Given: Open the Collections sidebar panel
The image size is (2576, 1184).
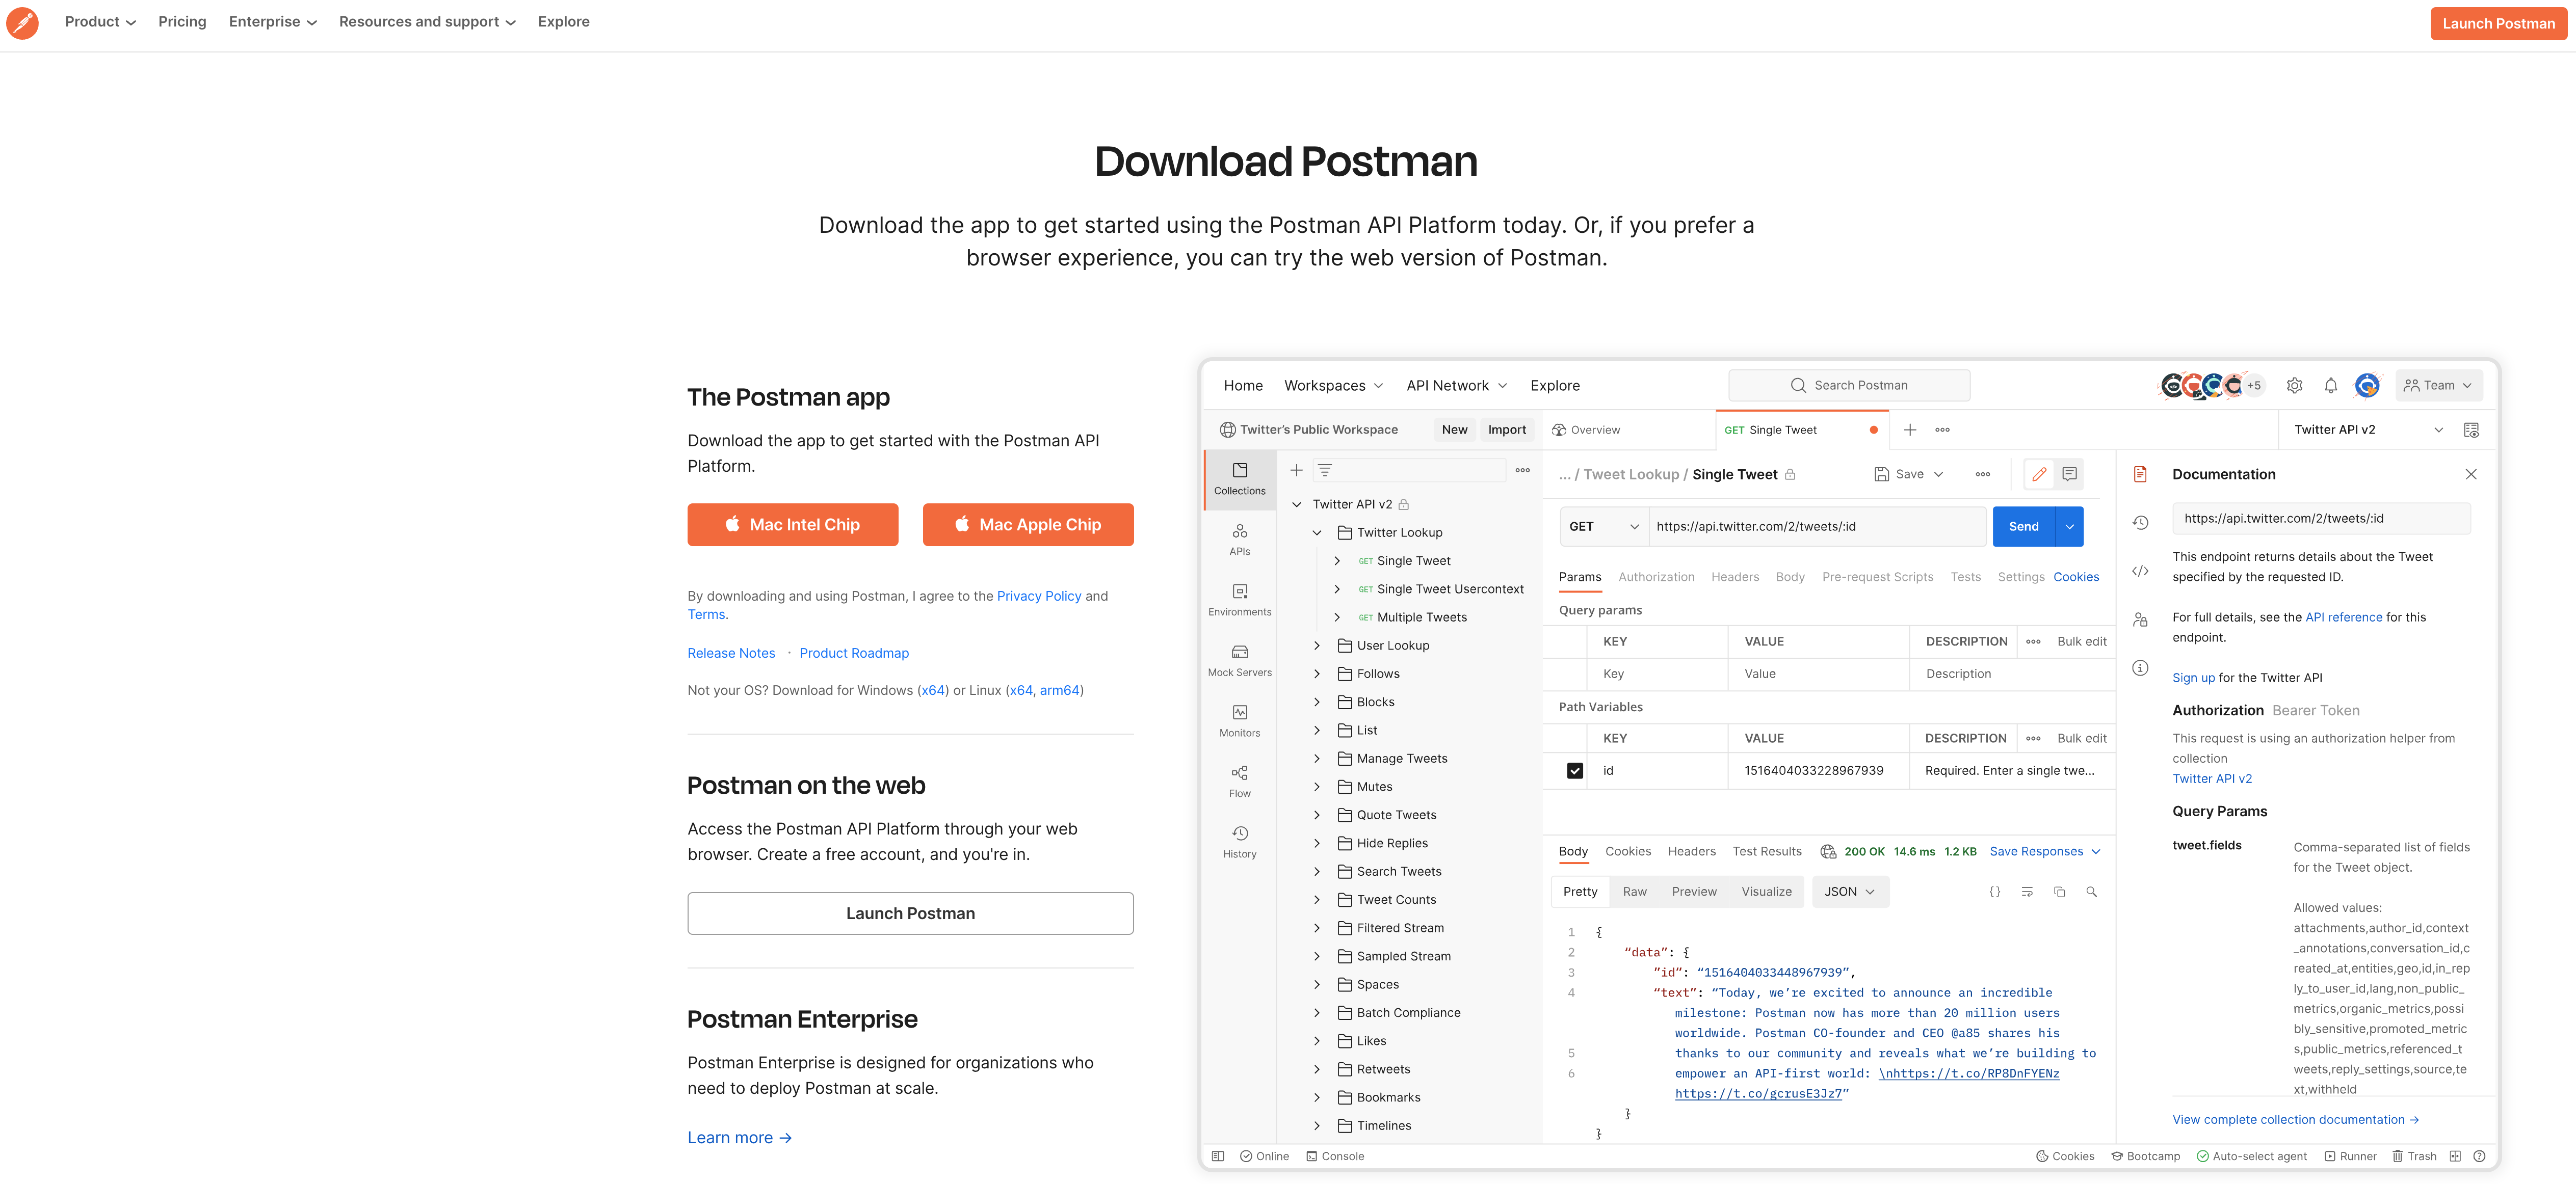Looking at the screenshot, I should tap(1240, 478).
